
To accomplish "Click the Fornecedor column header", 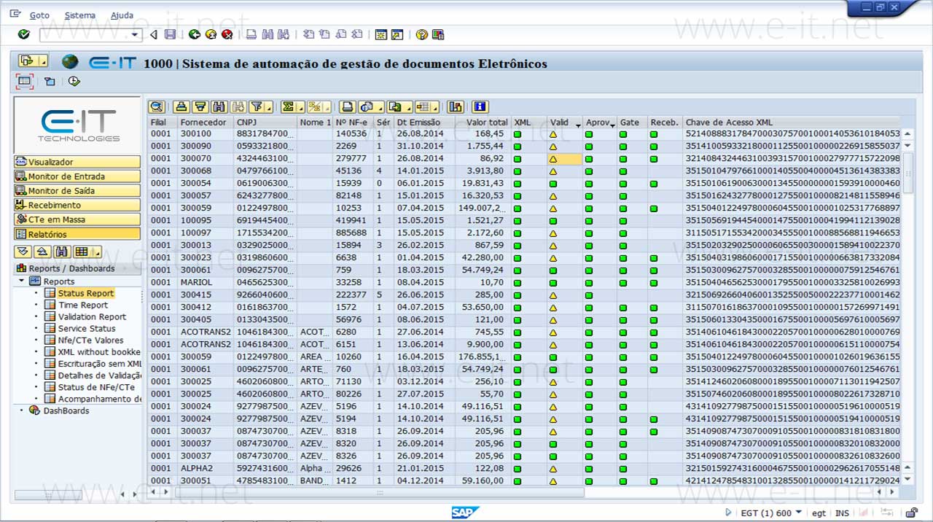I will pyautogui.click(x=206, y=122).
